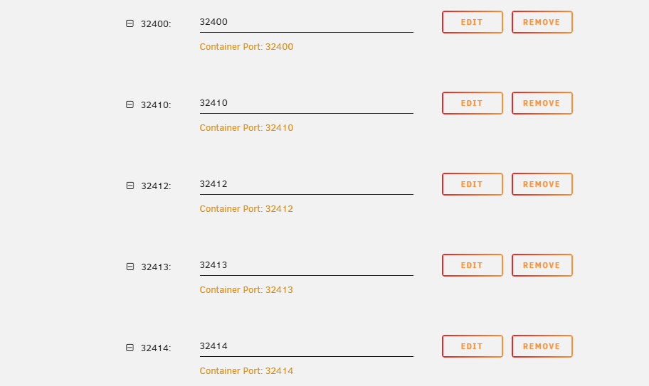Screen dimensions: 649x386
Task: Edit the 32414 port mapping
Action: (x=473, y=346)
